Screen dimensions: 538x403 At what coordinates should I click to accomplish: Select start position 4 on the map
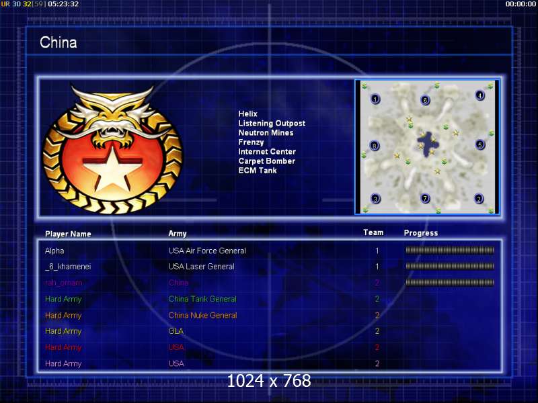479,95
